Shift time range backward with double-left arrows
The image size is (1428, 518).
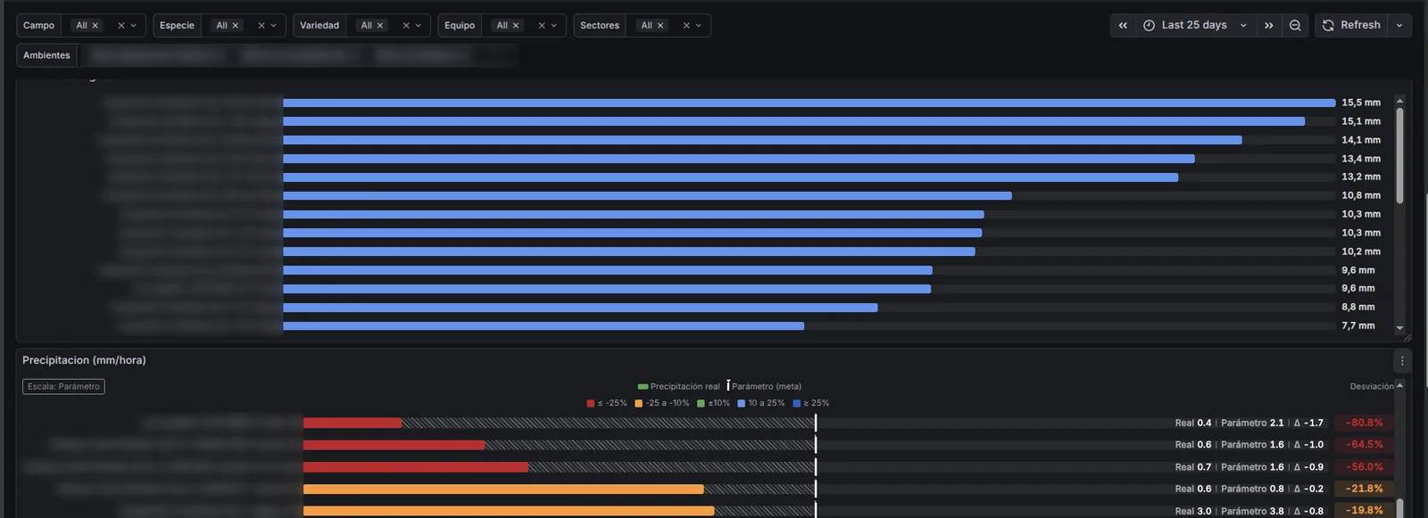[1123, 25]
